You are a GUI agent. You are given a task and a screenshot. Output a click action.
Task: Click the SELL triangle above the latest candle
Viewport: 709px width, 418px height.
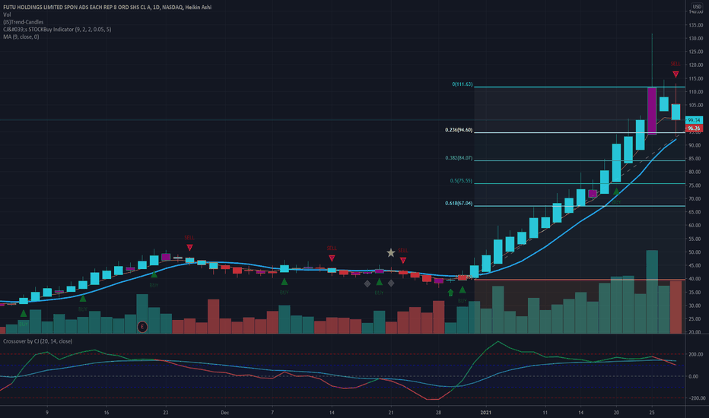(x=675, y=74)
